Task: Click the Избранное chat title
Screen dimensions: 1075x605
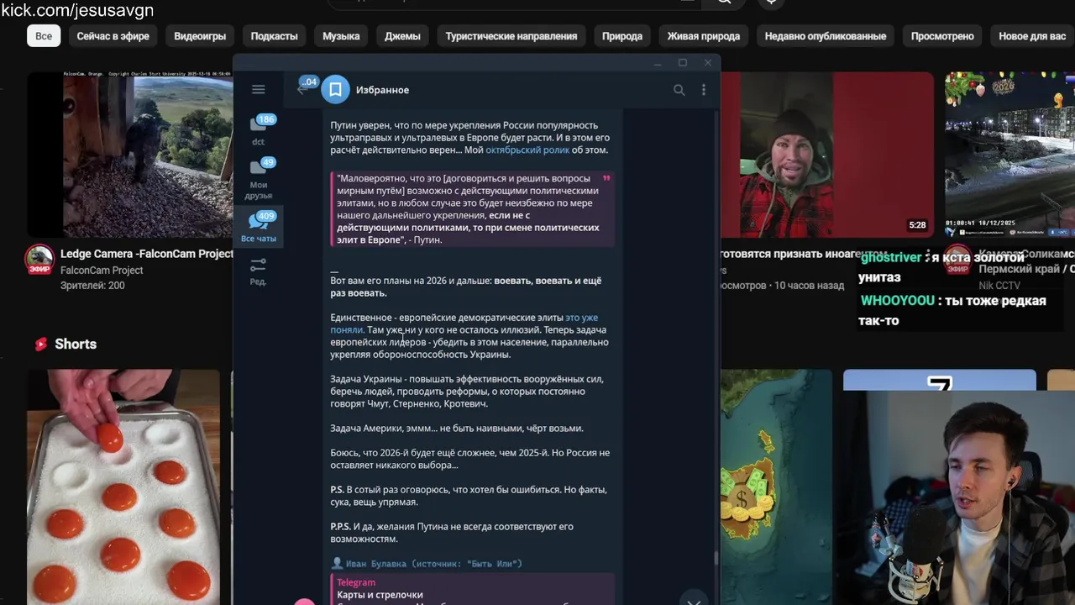Action: pyautogui.click(x=382, y=90)
